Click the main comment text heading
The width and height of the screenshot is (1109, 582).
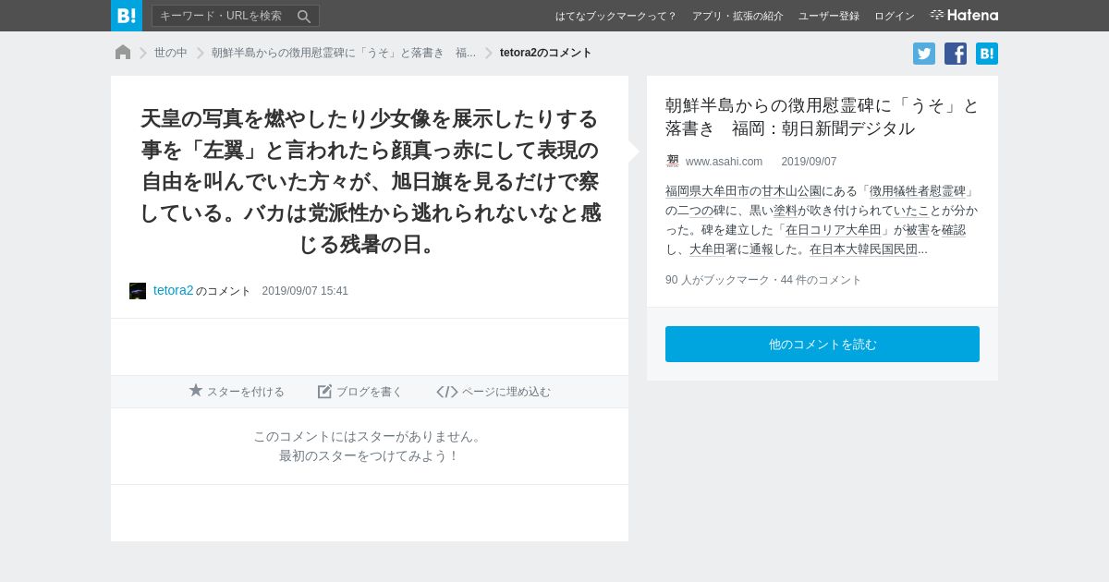pos(370,181)
